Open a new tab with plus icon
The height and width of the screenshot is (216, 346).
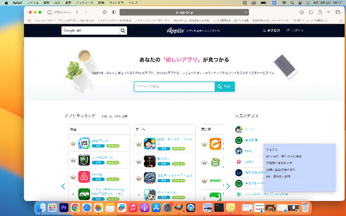point(329,12)
